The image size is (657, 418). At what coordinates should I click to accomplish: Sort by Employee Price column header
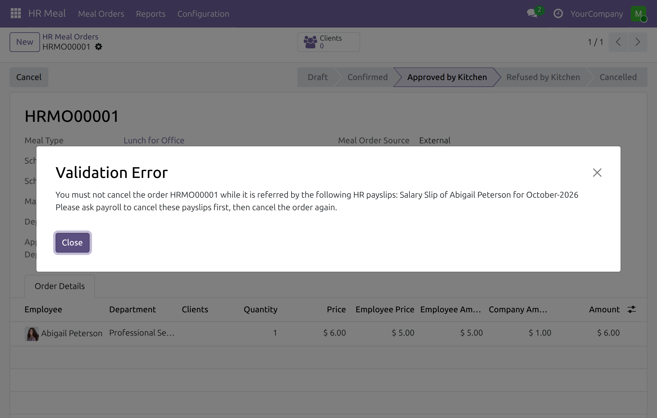tap(385, 309)
